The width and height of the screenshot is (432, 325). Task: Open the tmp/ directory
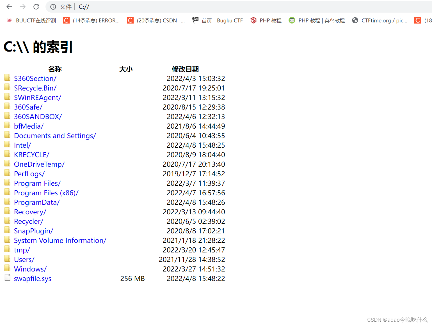point(22,250)
